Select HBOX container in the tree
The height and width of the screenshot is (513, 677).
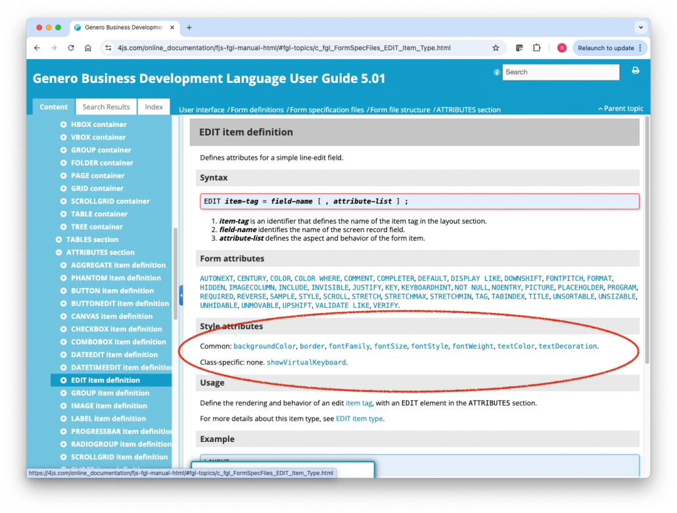coord(99,124)
